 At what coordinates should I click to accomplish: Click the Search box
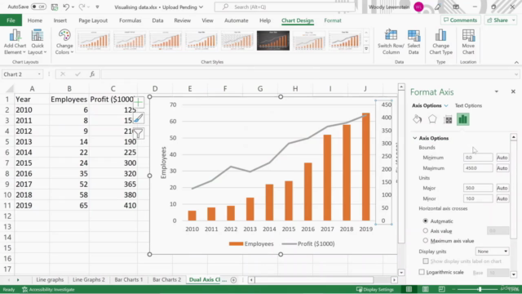coord(285,7)
